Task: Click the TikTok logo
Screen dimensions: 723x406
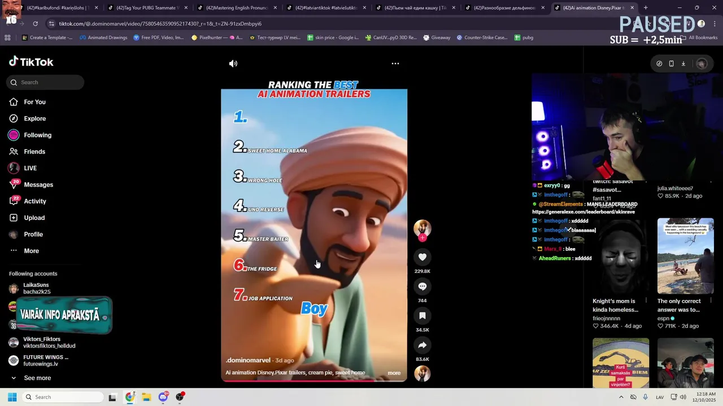Action: (31, 62)
